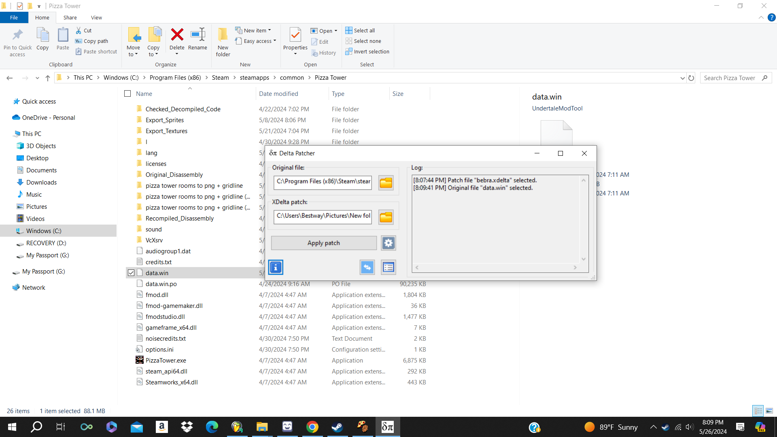Open Steam from the taskbar

[x=337, y=427]
